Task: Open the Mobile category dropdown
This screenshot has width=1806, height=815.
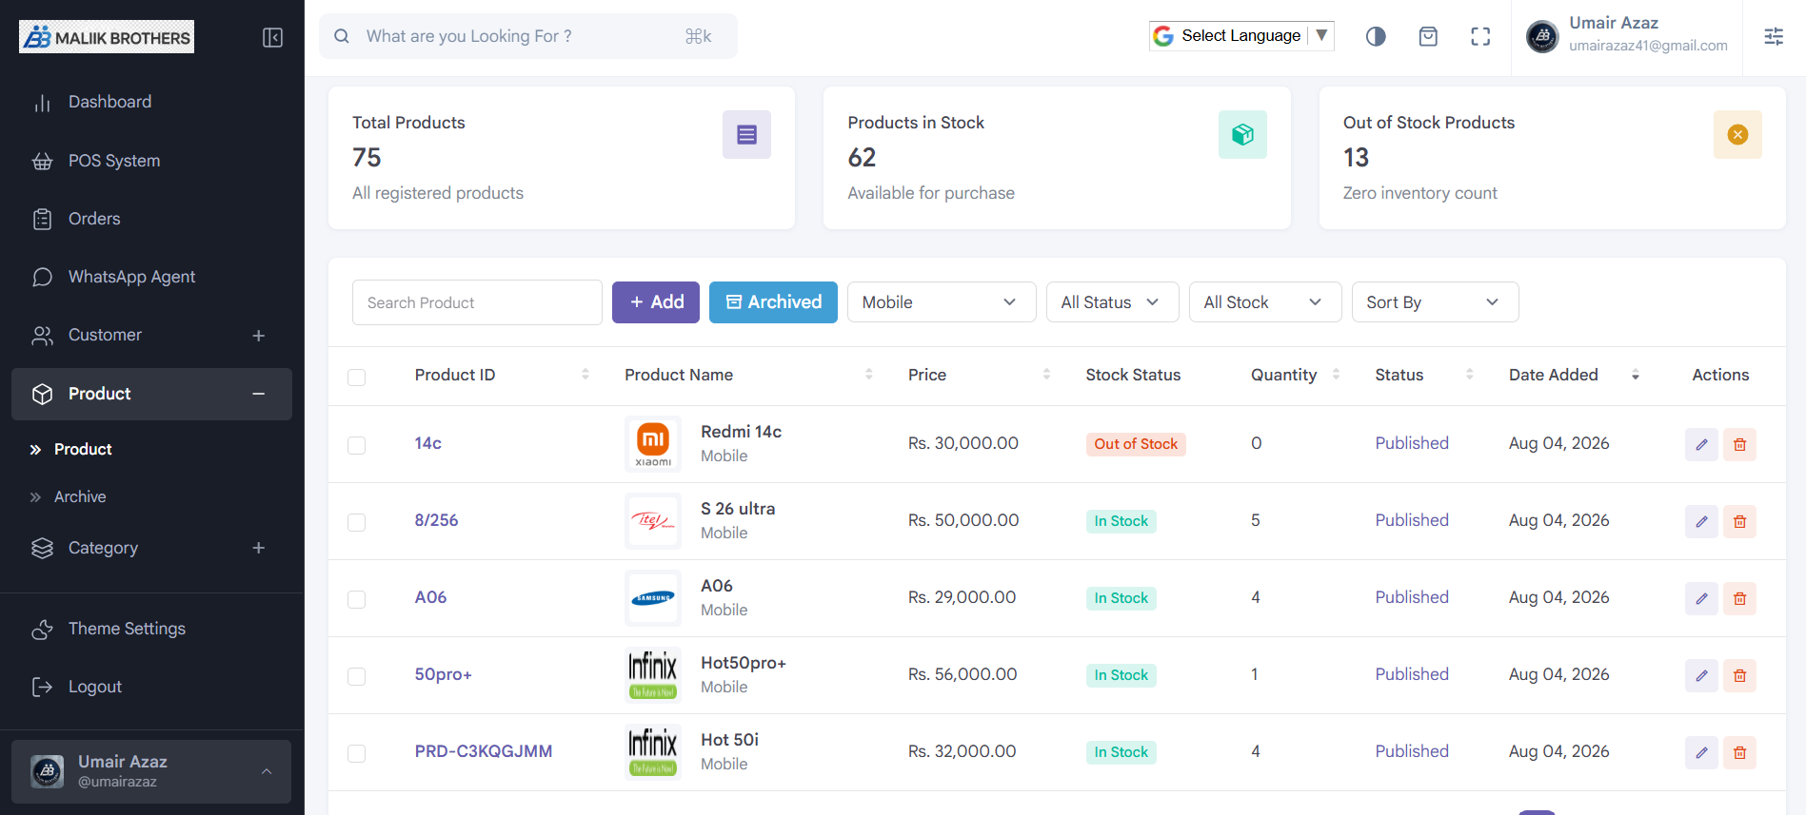Action: coord(942,302)
